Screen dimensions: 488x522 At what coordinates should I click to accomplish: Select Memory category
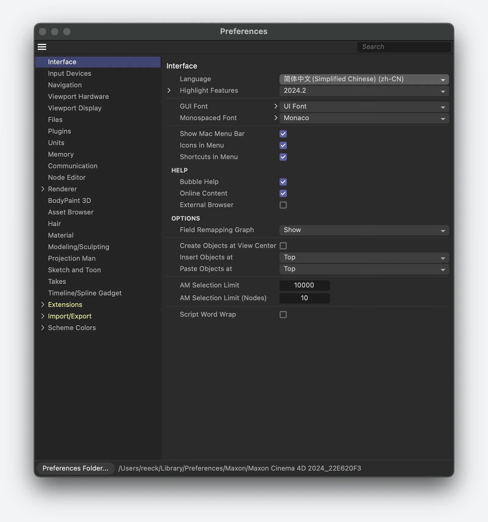pos(61,154)
